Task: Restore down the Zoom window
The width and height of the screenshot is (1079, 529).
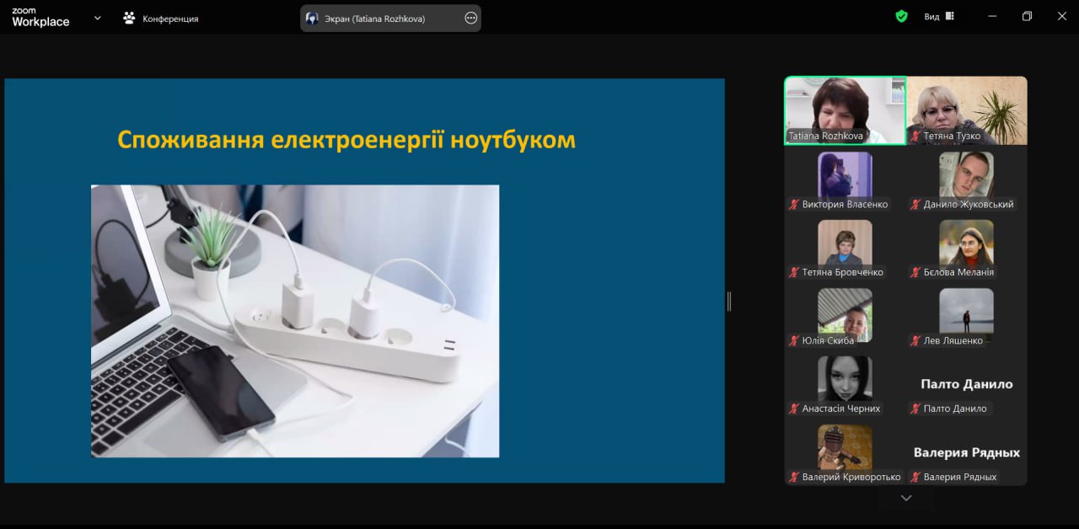Action: pos(1027,16)
